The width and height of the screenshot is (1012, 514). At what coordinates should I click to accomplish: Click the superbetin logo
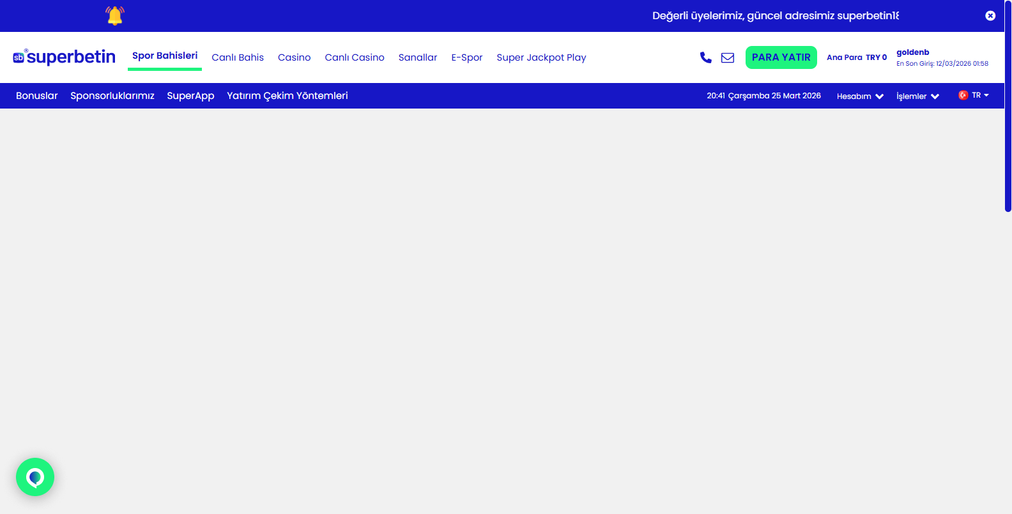(x=65, y=57)
